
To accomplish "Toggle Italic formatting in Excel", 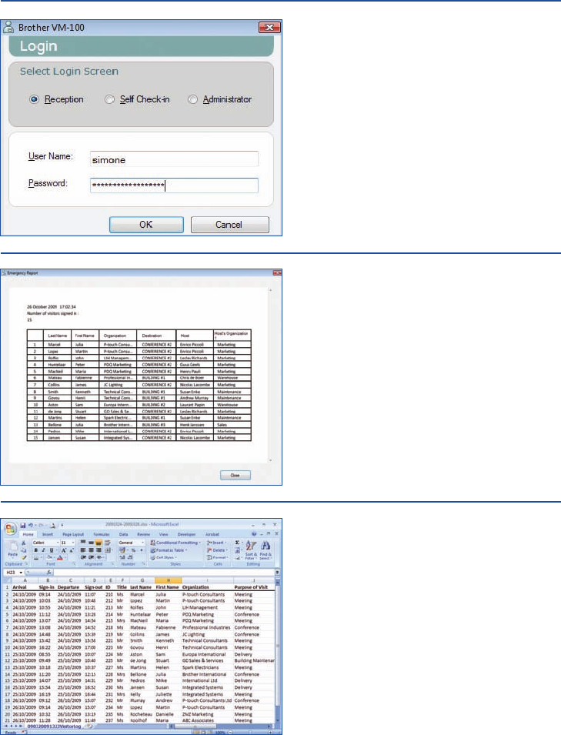I will point(43,550).
